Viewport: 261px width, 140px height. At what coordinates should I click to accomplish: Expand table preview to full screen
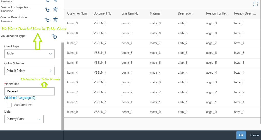256,4
